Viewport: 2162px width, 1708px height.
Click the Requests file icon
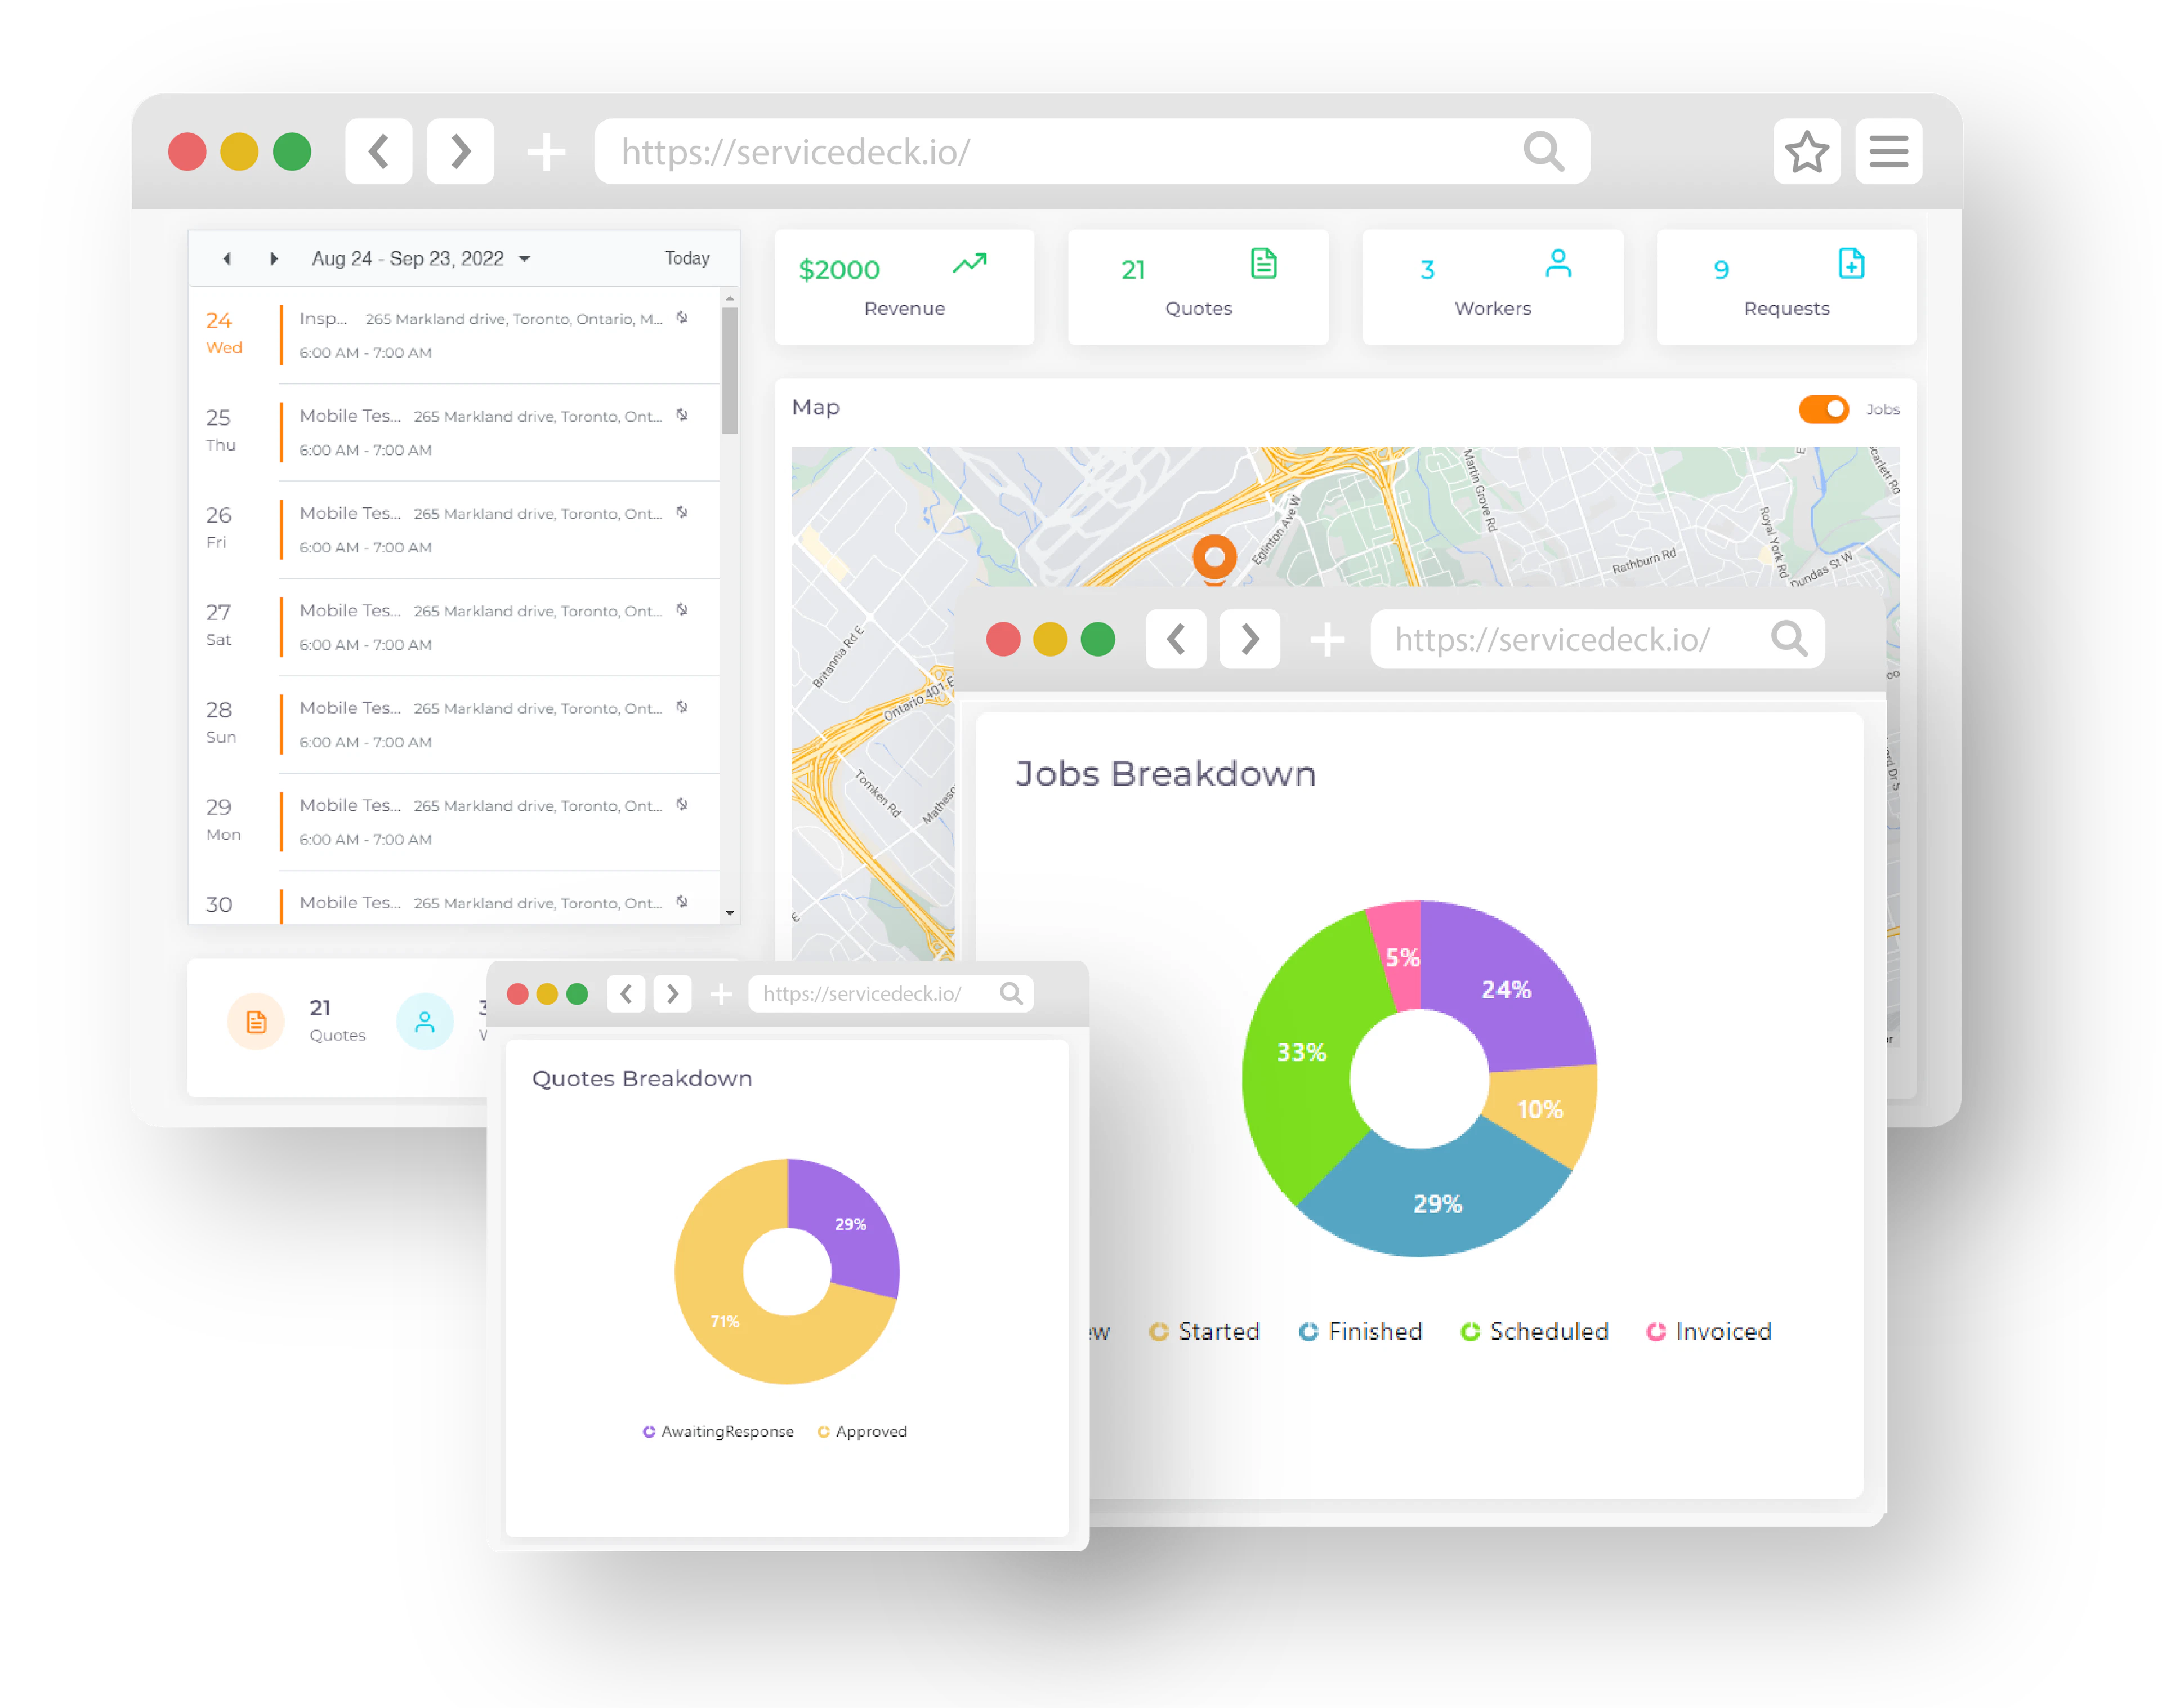click(x=1851, y=263)
